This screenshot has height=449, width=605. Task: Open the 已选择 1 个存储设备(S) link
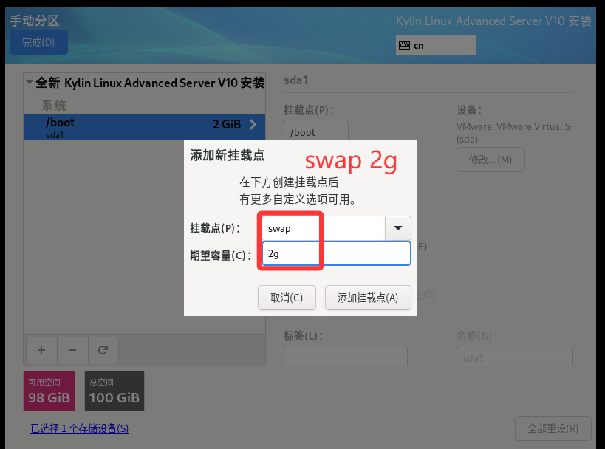(79, 428)
